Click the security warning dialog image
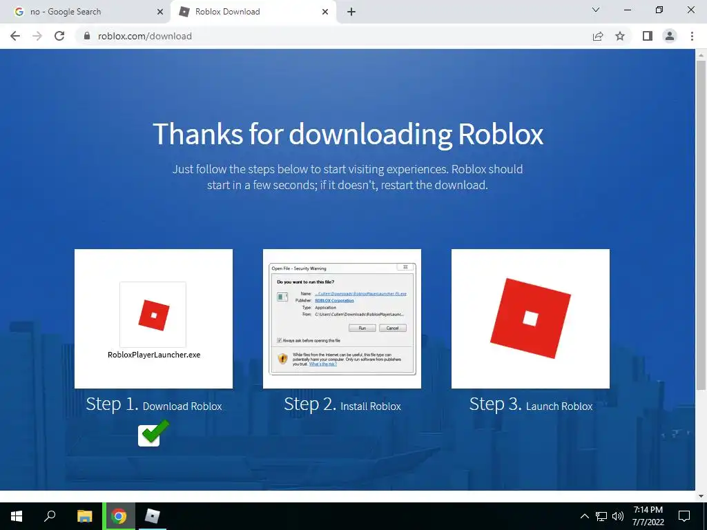The image size is (707, 530). click(x=342, y=319)
